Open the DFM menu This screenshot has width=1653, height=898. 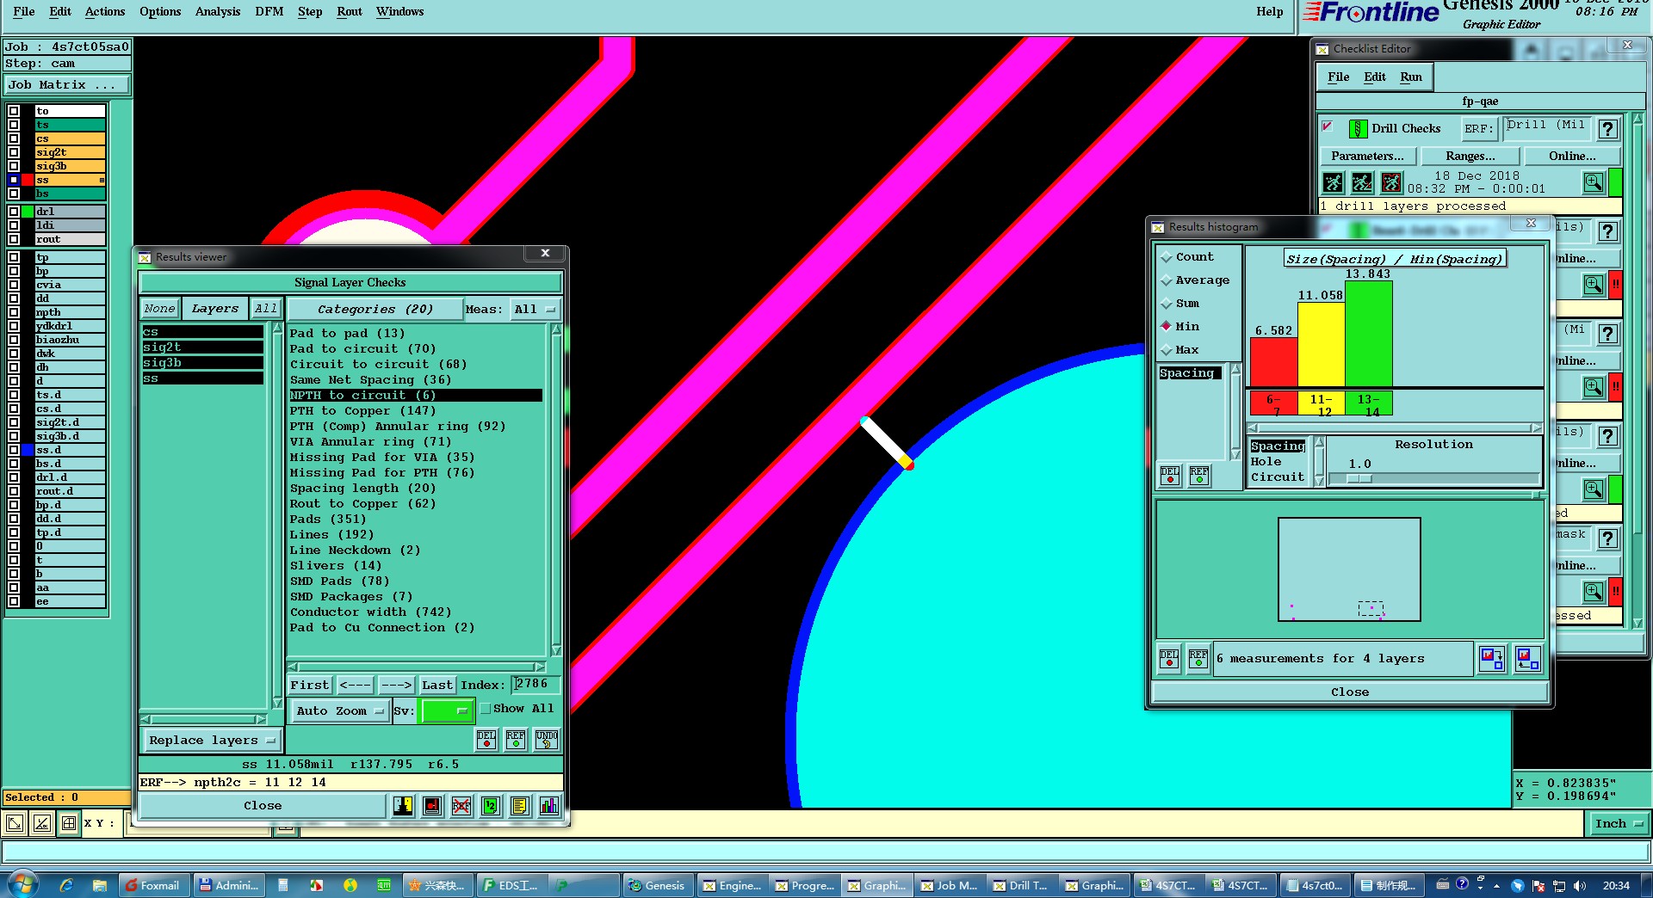coord(269,12)
